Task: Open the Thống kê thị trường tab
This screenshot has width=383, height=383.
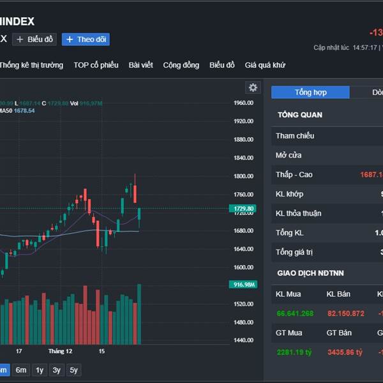Action: (31, 65)
